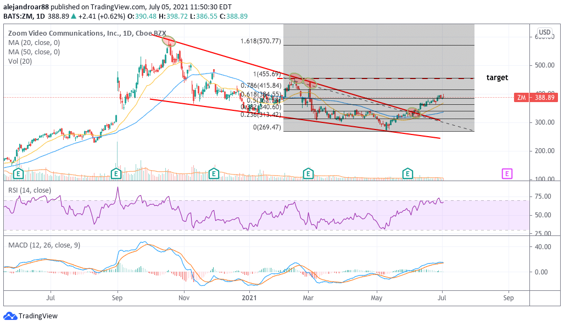Viewport: 564px width, 326px height.
Task: Click the 300.00 price axis label
Action: [x=545, y=122]
